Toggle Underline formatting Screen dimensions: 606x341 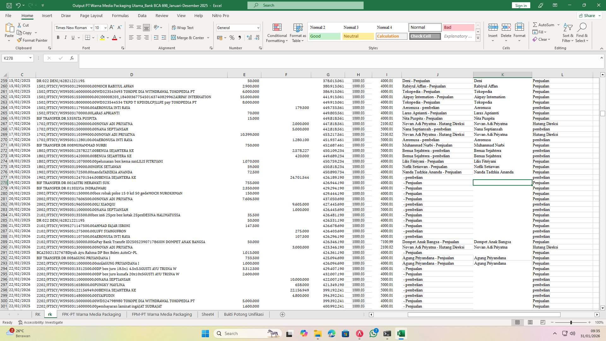click(x=73, y=37)
